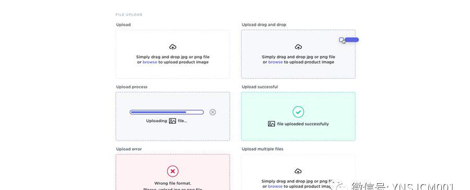Click image icon next to uploaded successfully
Viewport: 470px width, 190px height.
point(272,124)
